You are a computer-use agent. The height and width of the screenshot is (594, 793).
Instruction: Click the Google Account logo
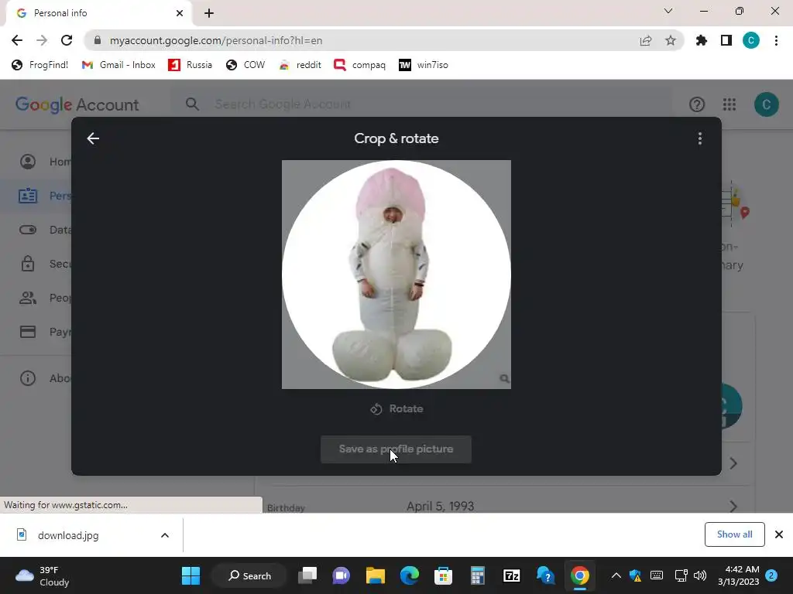coord(77,104)
